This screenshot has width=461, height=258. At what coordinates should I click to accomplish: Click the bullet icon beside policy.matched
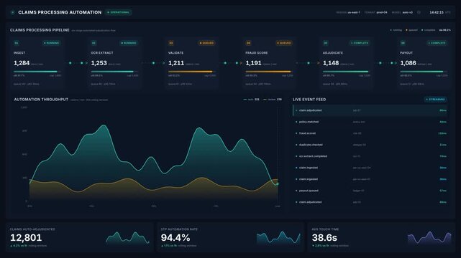296,122
